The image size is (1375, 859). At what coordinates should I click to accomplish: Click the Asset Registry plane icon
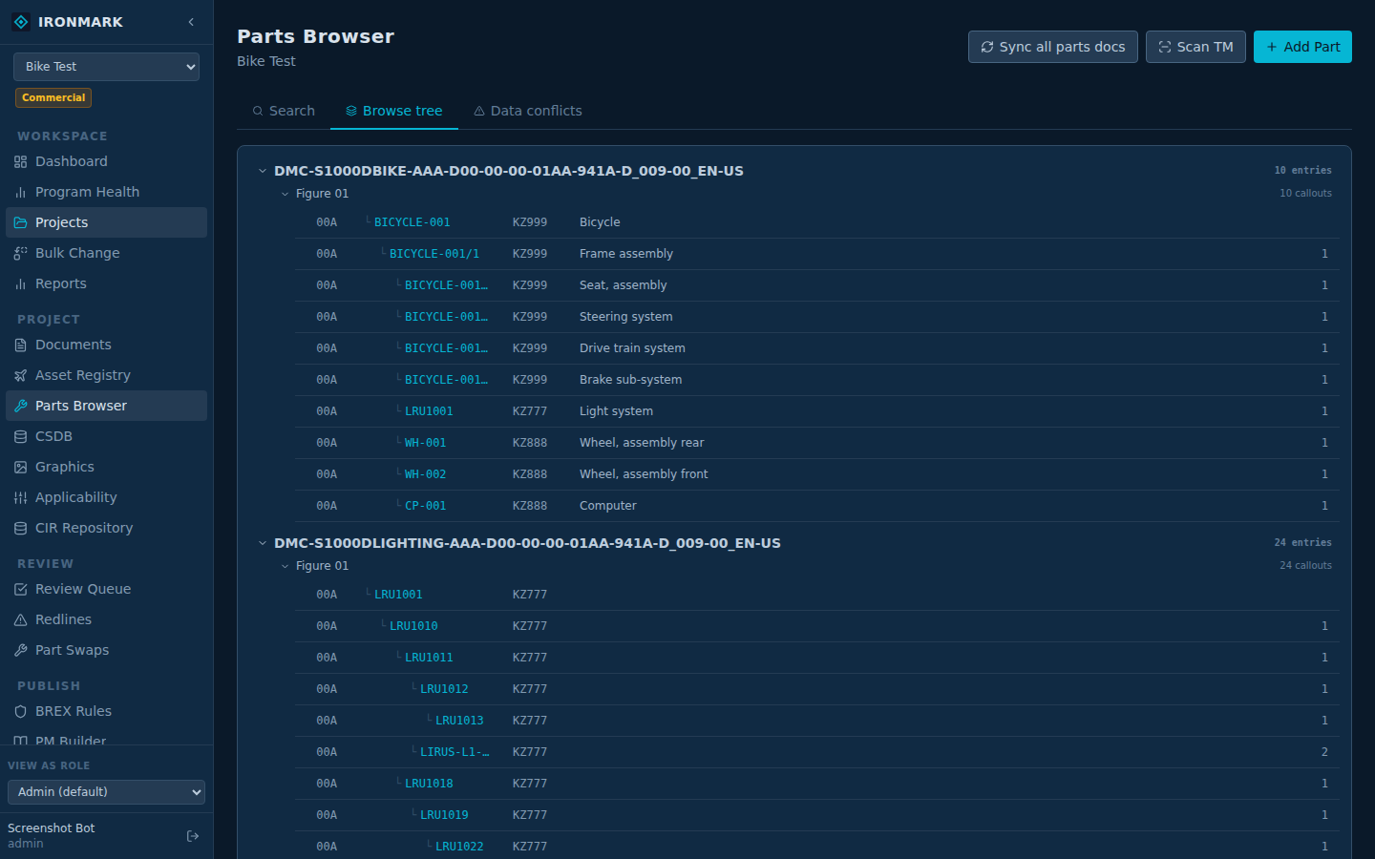[20, 376]
